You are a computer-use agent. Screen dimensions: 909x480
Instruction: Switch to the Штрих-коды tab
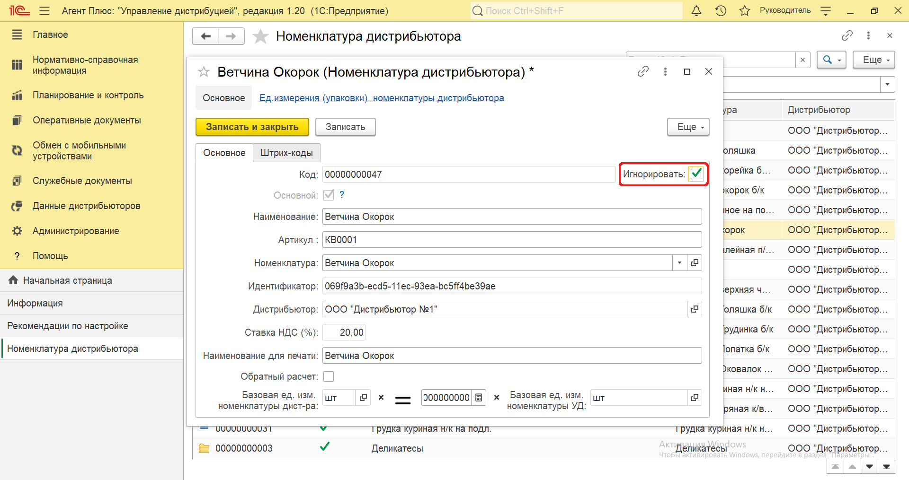(286, 153)
